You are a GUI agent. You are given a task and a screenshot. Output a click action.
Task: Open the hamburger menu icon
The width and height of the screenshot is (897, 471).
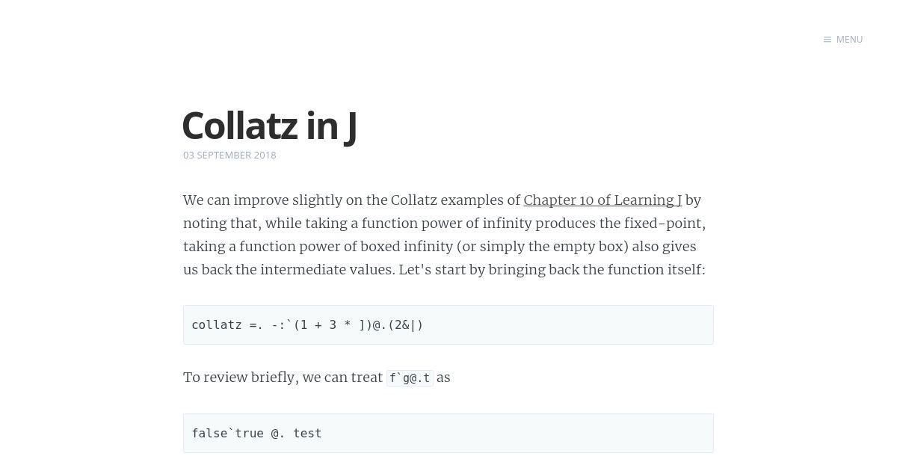(827, 40)
